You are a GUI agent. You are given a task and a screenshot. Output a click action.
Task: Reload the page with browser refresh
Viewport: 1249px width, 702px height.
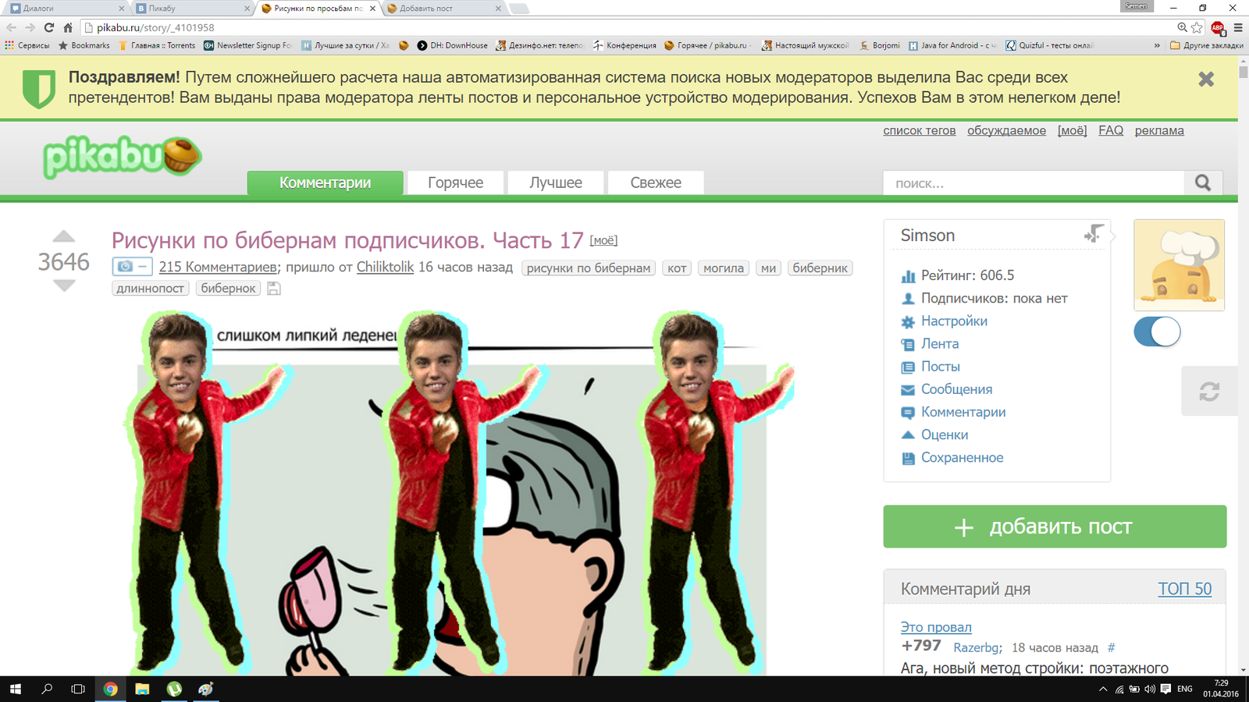point(48,27)
